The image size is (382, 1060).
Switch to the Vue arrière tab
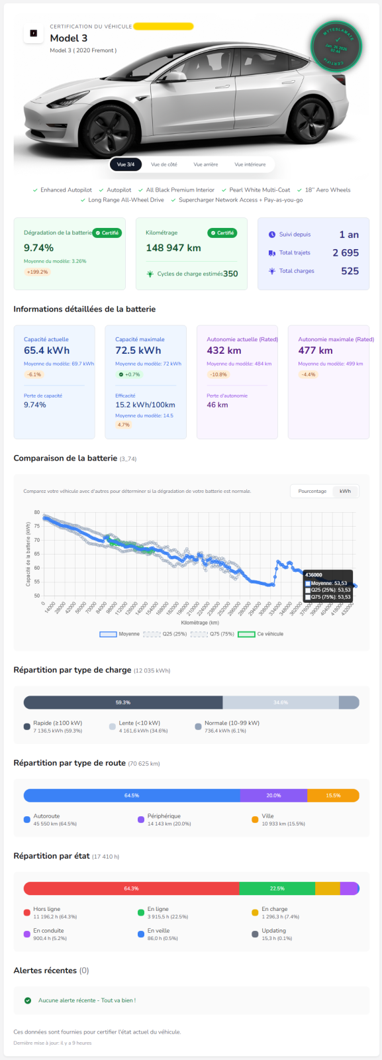pyautogui.click(x=206, y=164)
